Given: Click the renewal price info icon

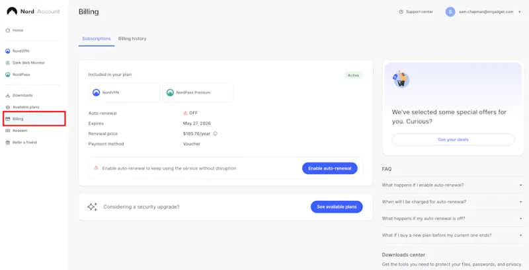Looking at the screenshot, I should click(x=215, y=133).
